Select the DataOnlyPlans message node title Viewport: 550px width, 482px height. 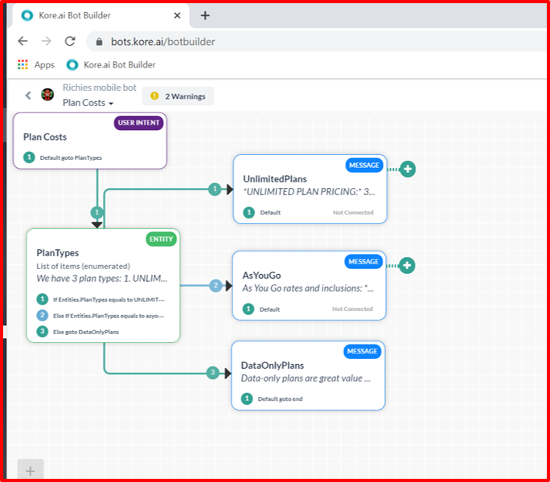pos(273,366)
